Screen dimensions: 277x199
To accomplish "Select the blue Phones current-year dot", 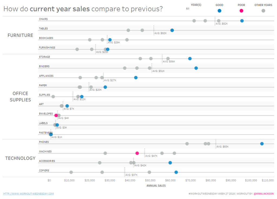I will coord(262,144).
